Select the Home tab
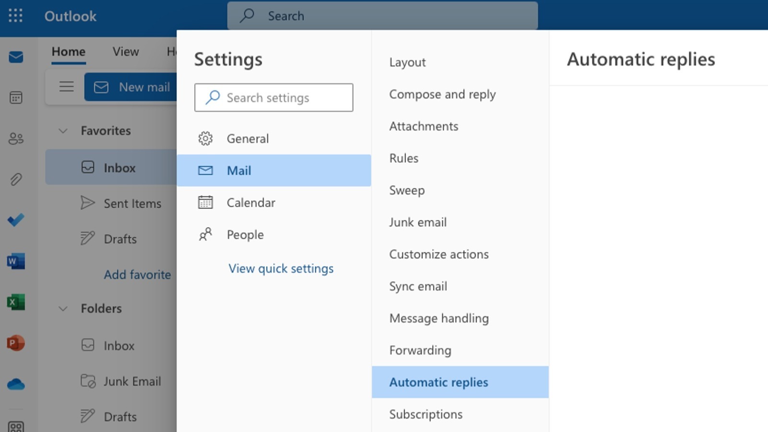Viewport: 768px width, 432px height. click(68, 51)
